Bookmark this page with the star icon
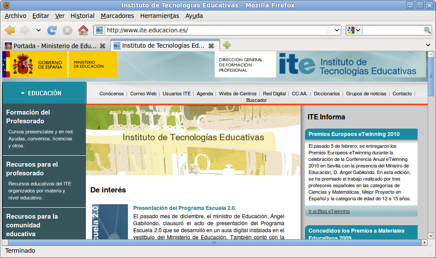Screen dimensions: 436x258 click(x=329, y=30)
